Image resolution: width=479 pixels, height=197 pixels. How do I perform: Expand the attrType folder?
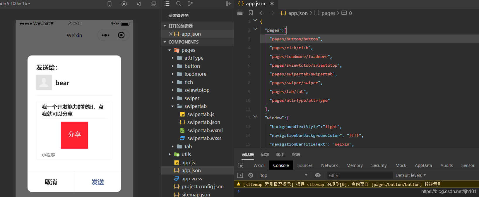[173, 58]
